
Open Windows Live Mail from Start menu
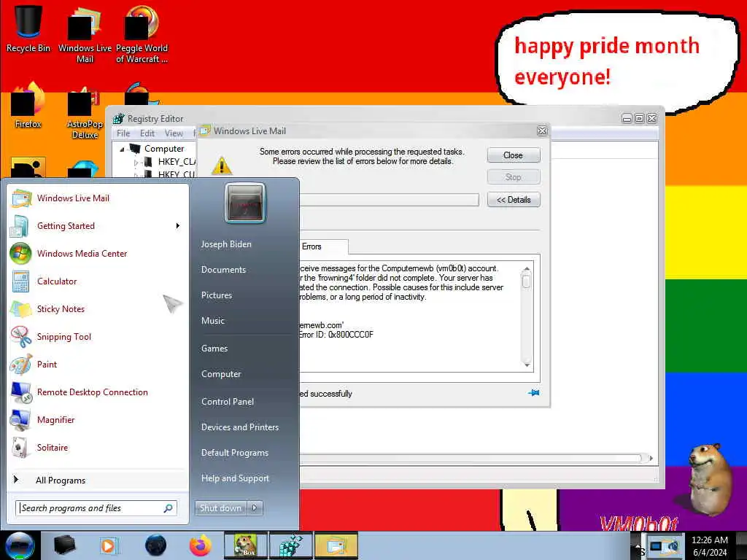[98, 198]
